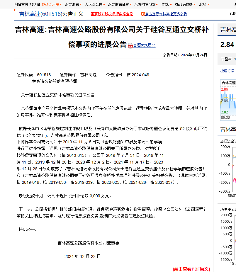Click the 极速行情 link in sidebar
This screenshot has width=236, height=272.
[227, 71]
